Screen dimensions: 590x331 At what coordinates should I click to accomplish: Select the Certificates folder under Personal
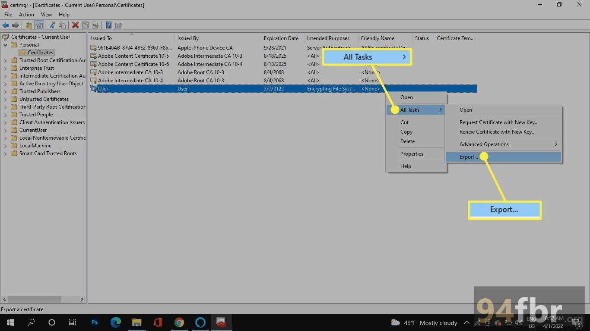click(x=41, y=53)
